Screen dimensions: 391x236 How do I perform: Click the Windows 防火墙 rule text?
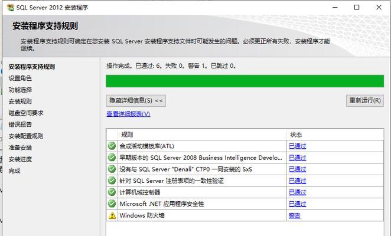pos(142,215)
